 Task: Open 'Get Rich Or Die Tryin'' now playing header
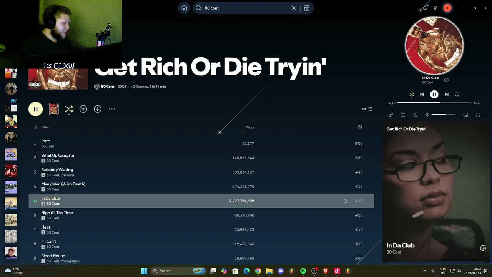pyautogui.click(x=406, y=129)
